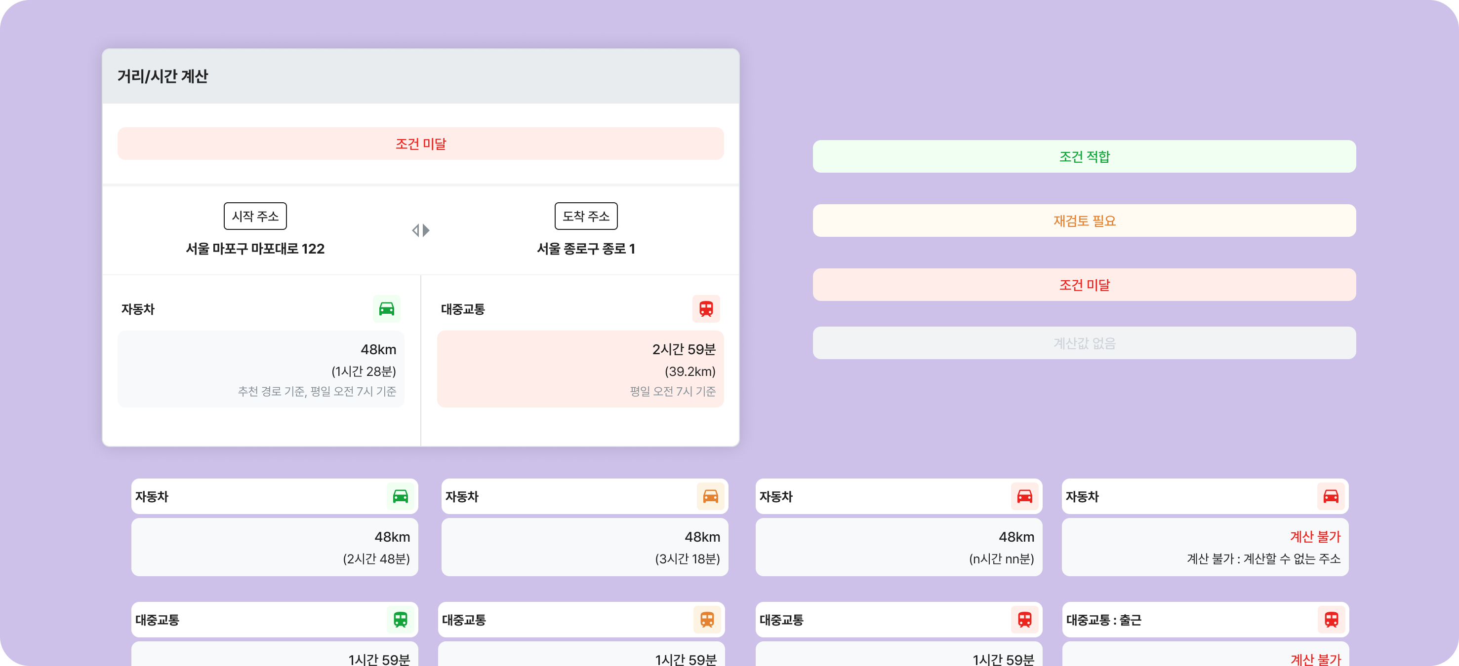The width and height of the screenshot is (1459, 666).
Task: Click the orange car icon
Action: [710, 496]
